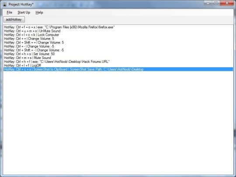Click the addHotkey button
Viewport: 236px width, 177px height.
pyautogui.click(x=14, y=19)
